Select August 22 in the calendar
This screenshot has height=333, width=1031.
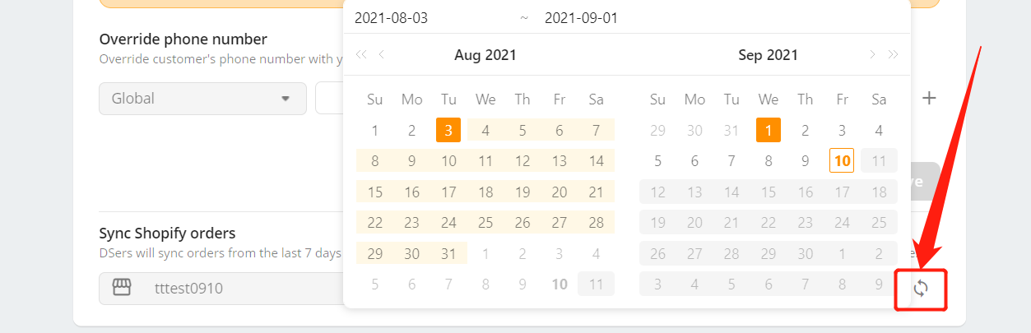[375, 223]
